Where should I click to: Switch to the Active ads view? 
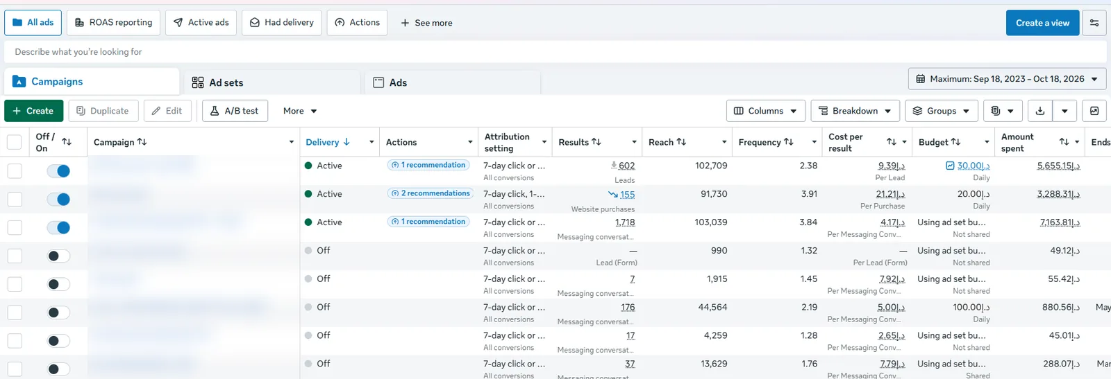pyautogui.click(x=201, y=23)
